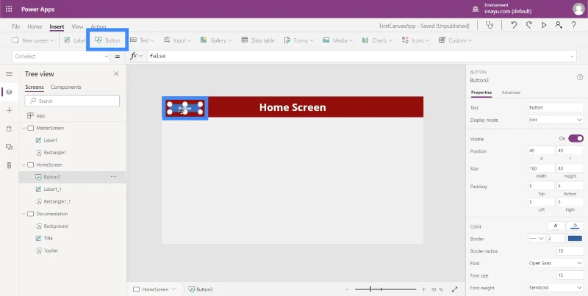Open the Custom dropdown
The height and width of the screenshot is (296, 588).
455,40
